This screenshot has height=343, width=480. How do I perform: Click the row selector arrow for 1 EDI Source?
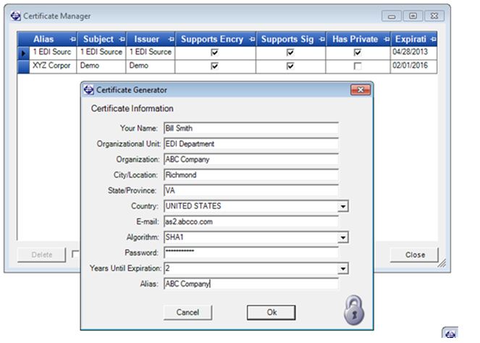23,53
